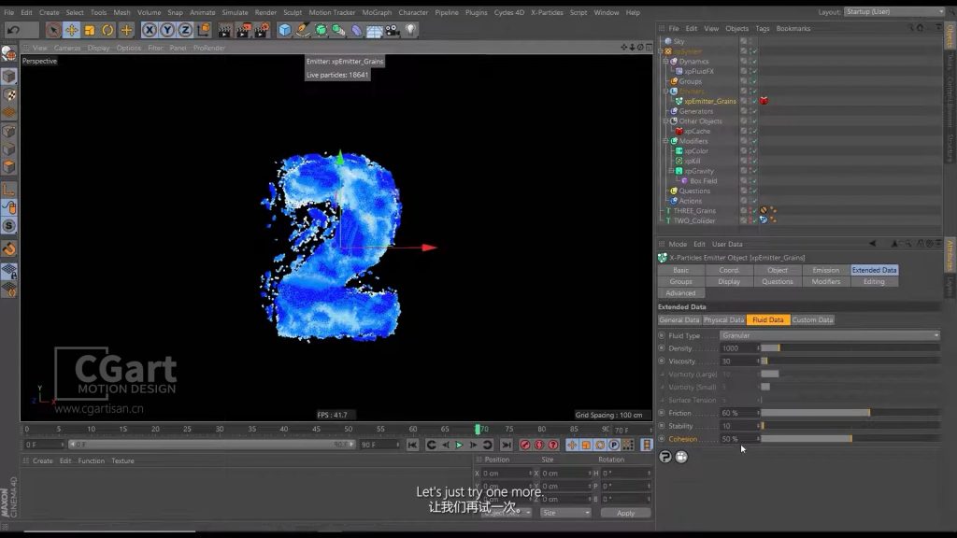Open the floor/environment objects icon
Screen dimensions: 957x538
pyautogui.click(x=374, y=29)
